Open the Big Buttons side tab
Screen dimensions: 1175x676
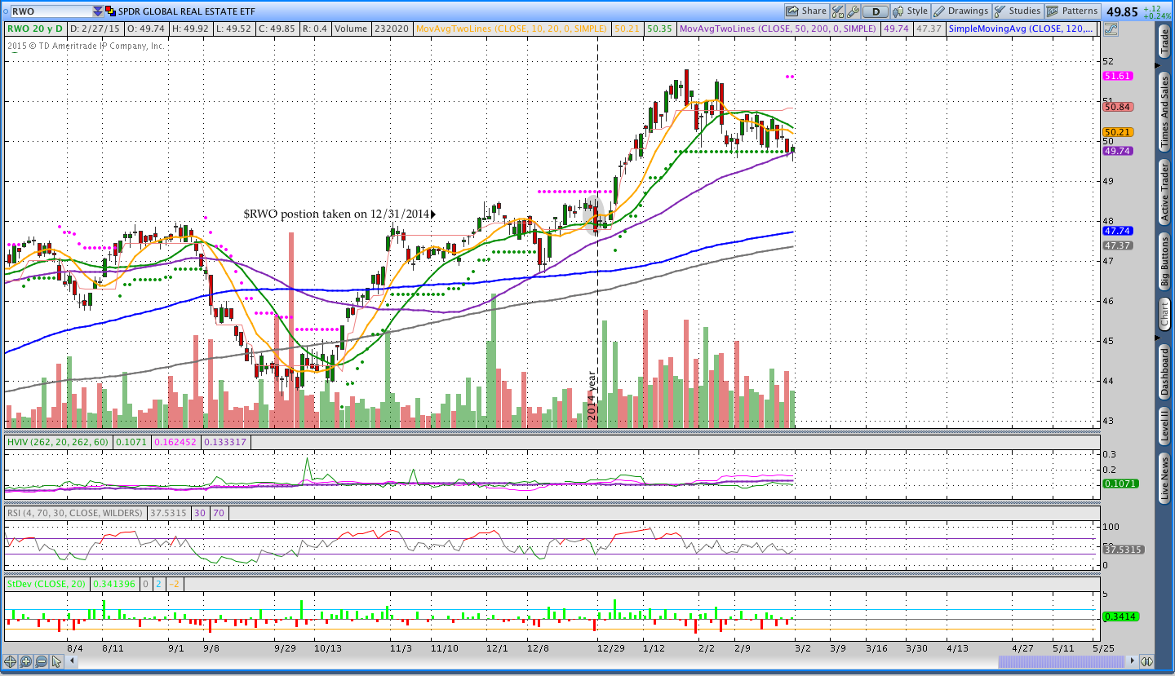tap(1164, 262)
